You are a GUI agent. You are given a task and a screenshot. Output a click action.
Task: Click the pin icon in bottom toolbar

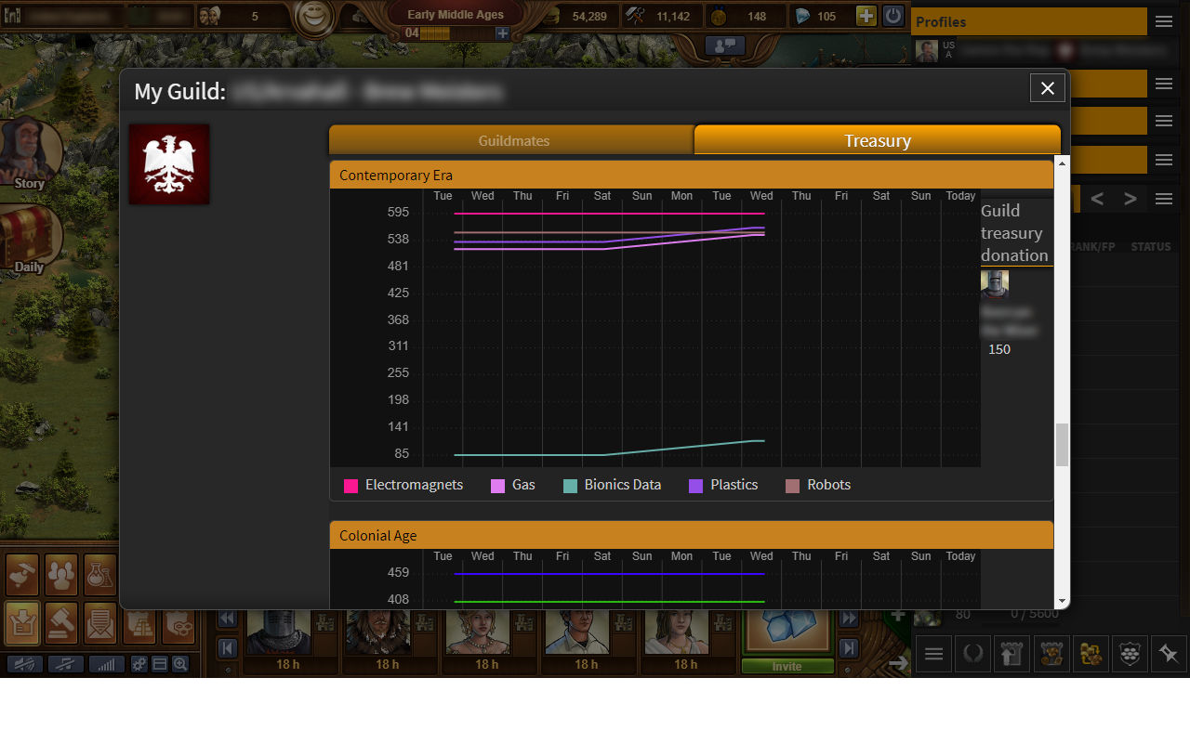tap(1169, 654)
